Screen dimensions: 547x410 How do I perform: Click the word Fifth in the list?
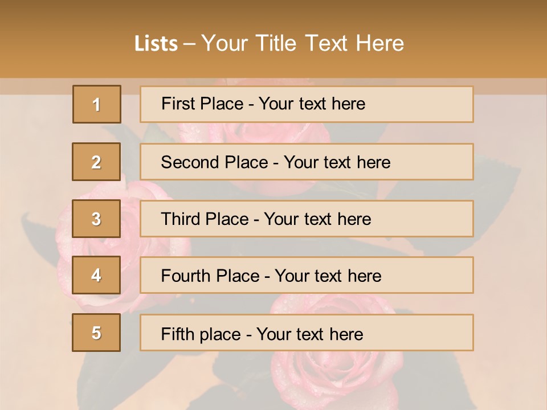click(x=177, y=334)
